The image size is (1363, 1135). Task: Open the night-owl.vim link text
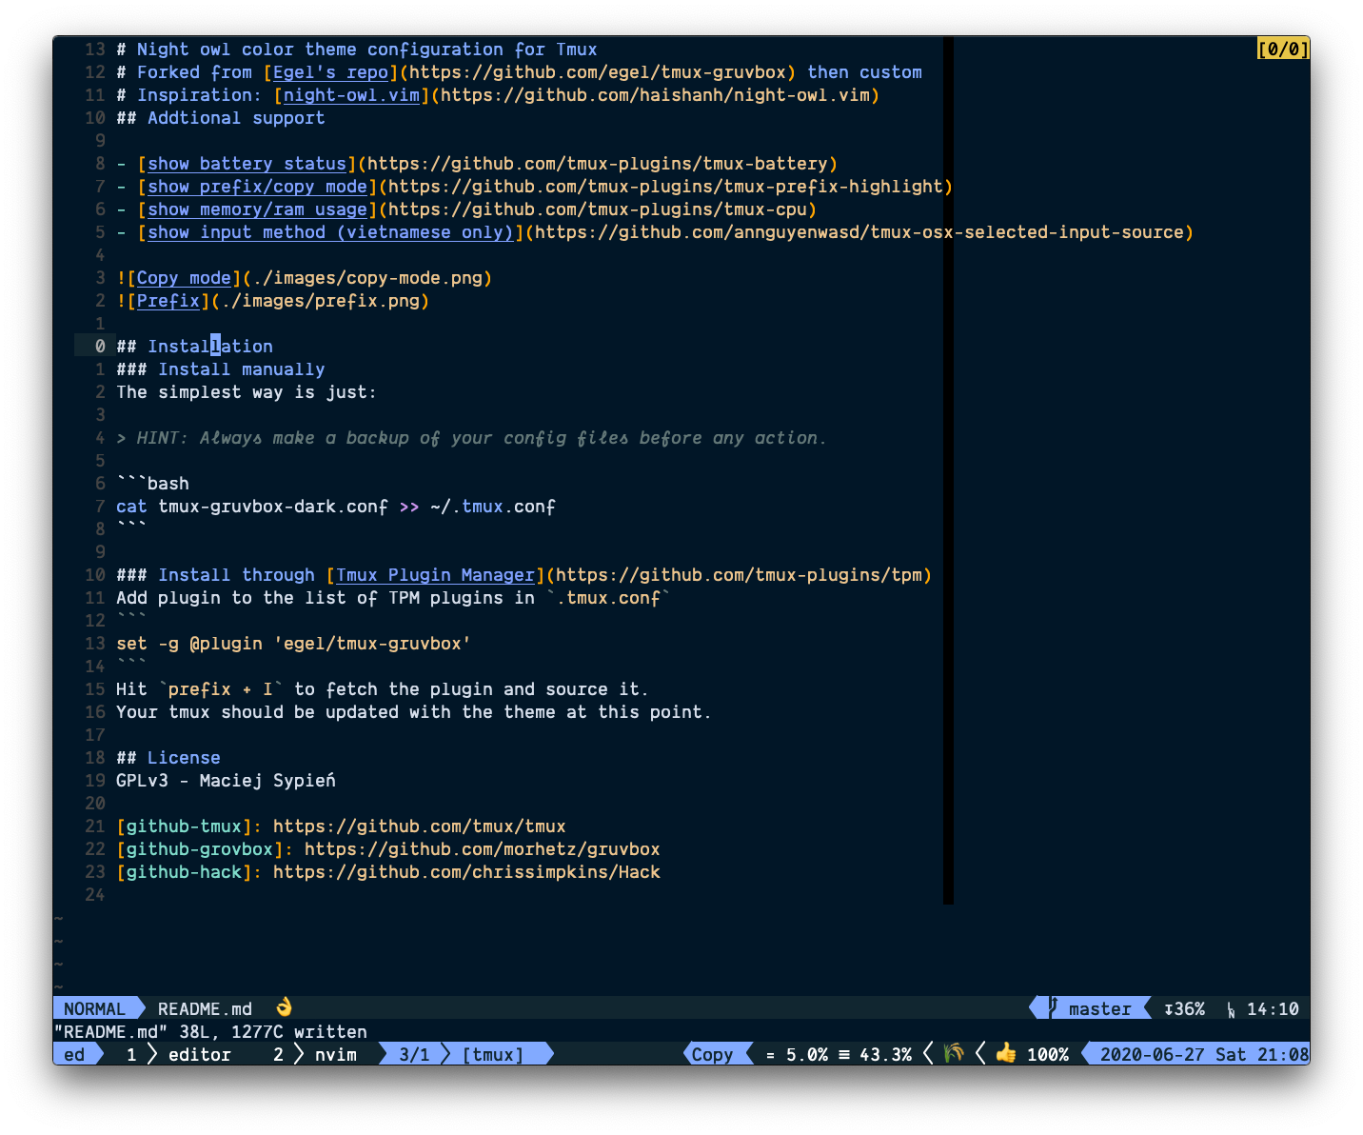click(x=351, y=95)
